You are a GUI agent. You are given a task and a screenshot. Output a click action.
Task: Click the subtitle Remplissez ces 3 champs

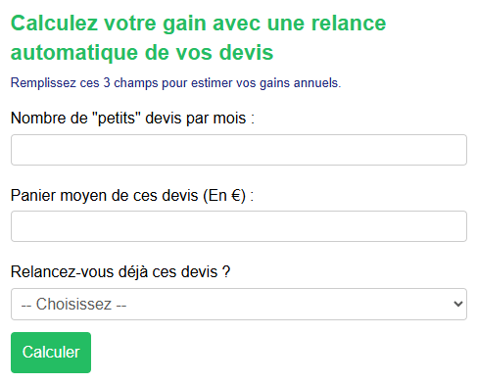[x=175, y=83]
